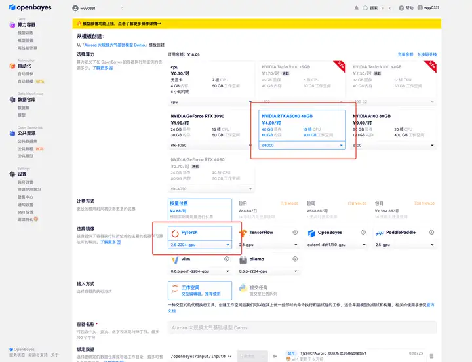Click the wyy0331 avatar icon at top right
The image size is (472, 362).
pos(420,8)
